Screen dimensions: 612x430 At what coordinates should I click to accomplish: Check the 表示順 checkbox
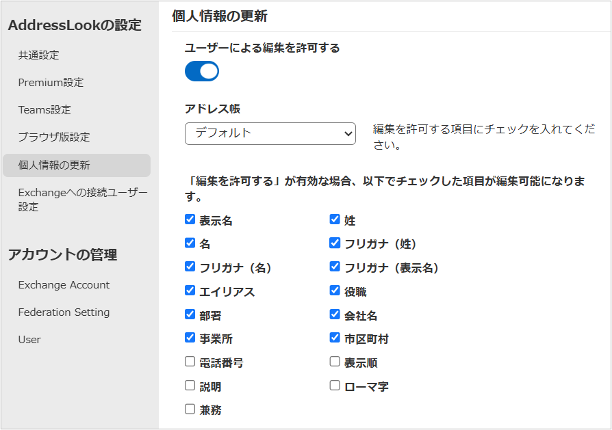(335, 362)
